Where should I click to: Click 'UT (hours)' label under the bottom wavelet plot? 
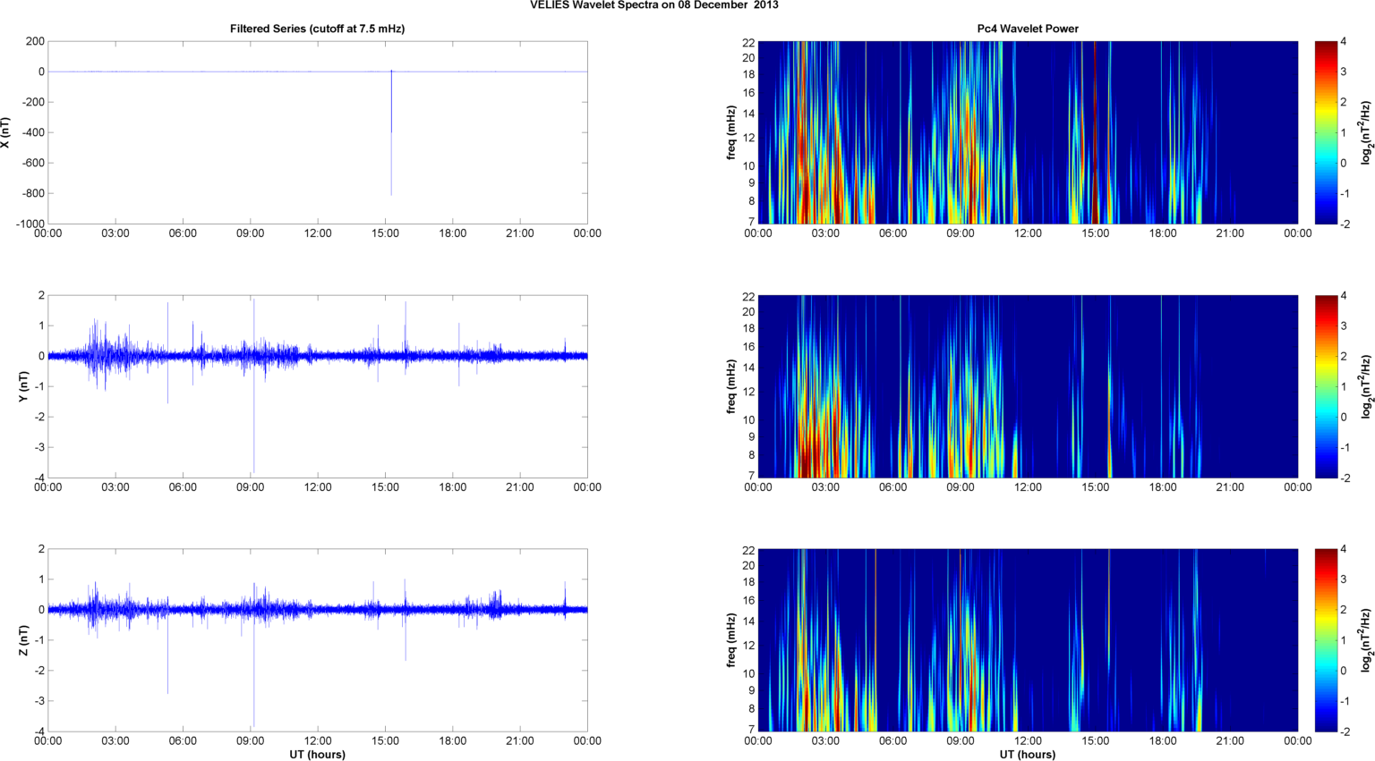click(x=1027, y=754)
